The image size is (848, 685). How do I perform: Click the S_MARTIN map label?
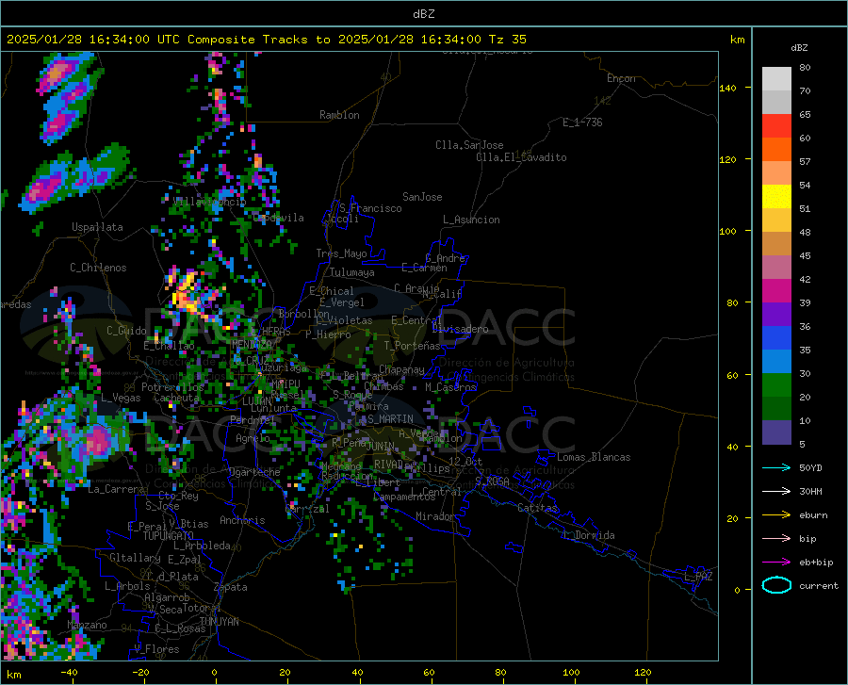390,419
